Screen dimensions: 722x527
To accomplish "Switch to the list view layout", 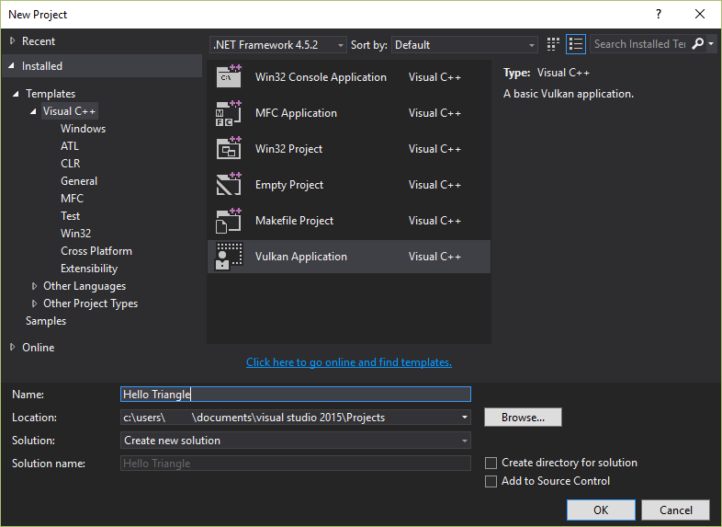I will point(576,44).
